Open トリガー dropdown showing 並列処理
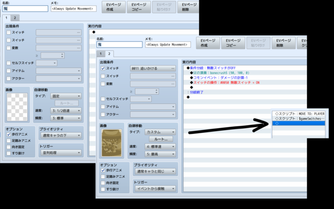Viewport: 334px width, 209px height. [61, 153]
